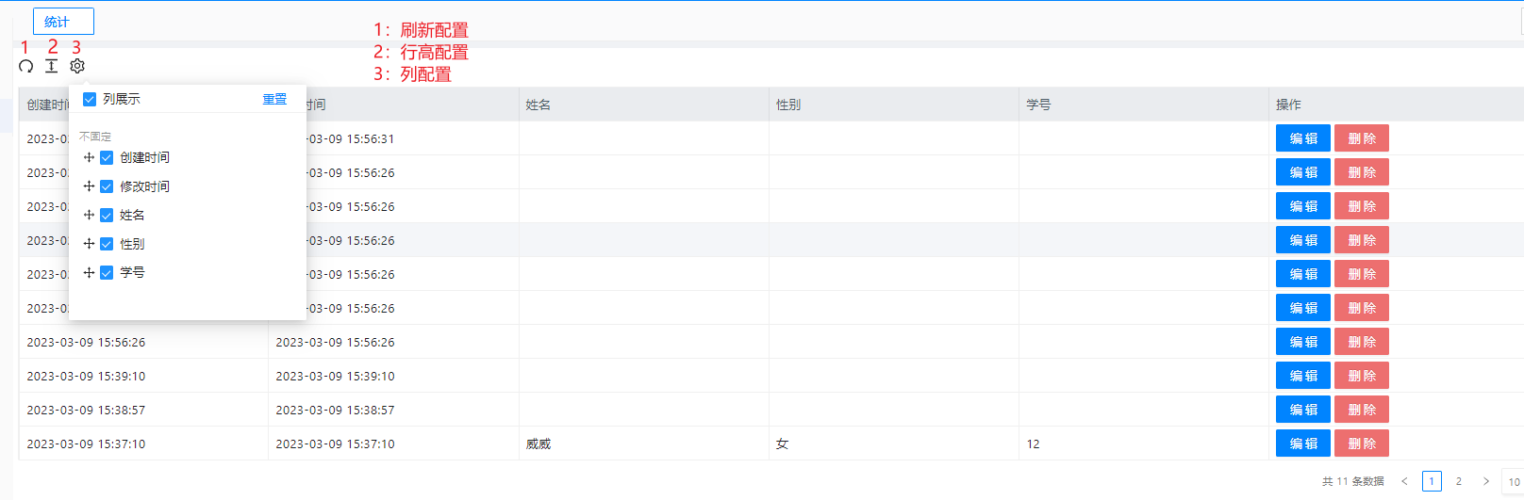The width and height of the screenshot is (1524, 500).
Task: Click the refresh table icon
Action: (x=26, y=66)
